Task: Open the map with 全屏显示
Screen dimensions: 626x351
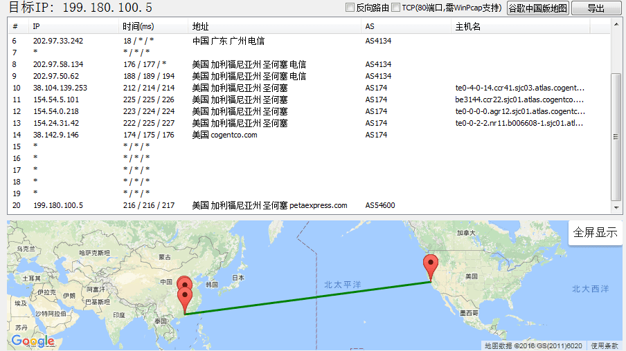Action: click(595, 233)
